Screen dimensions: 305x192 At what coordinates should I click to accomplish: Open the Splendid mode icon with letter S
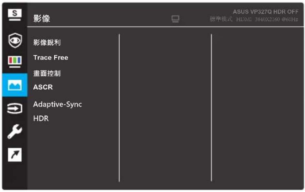coord(14,14)
